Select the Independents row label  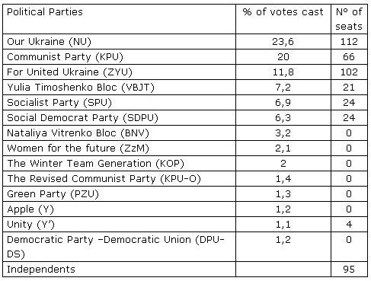119,270
